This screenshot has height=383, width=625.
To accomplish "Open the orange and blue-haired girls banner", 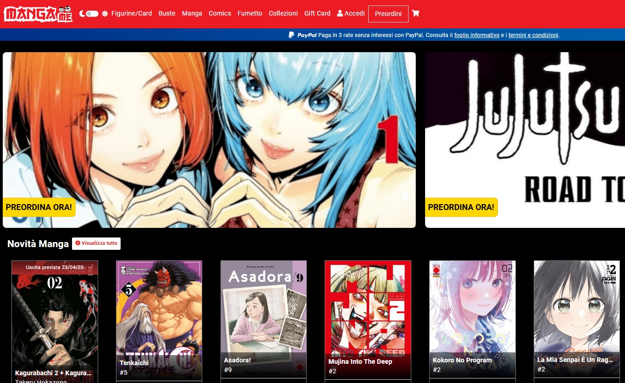I will click(x=209, y=140).
